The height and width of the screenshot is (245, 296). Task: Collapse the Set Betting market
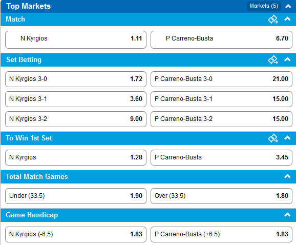(287, 59)
